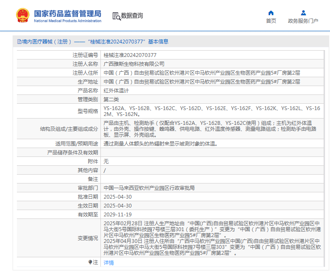The width and height of the screenshot is (330, 275).
Task: Click the 境内医疗器械（注册）heading text
Action: pyautogui.click(x=47, y=42)
